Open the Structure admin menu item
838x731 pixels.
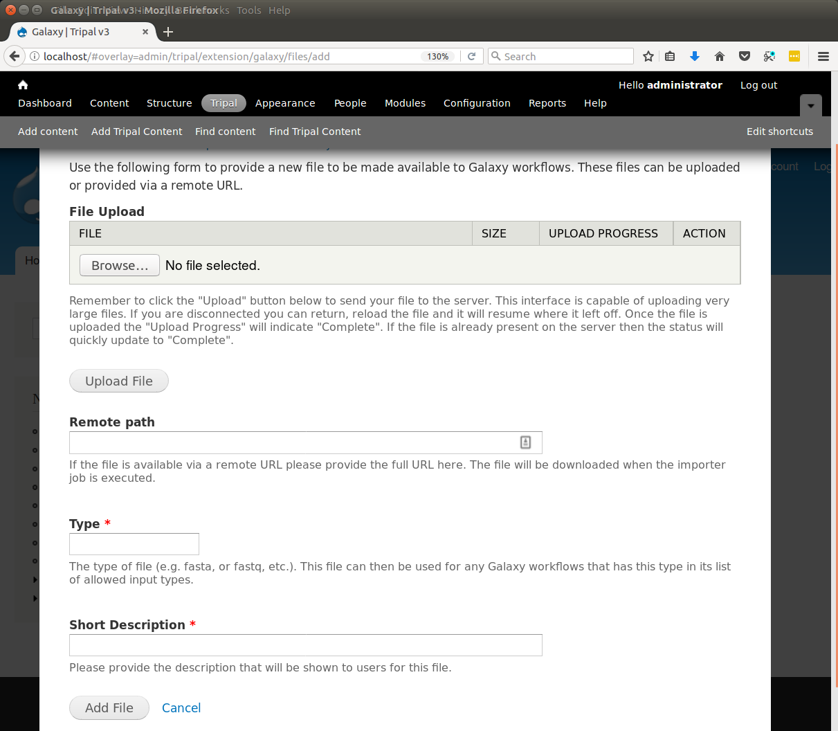(x=170, y=103)
